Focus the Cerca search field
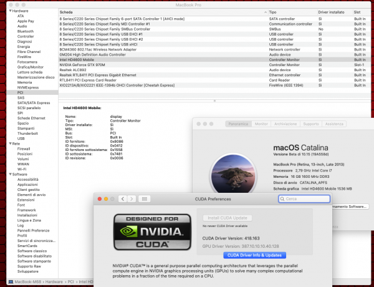The image size is (374, 287). point(304,199)
